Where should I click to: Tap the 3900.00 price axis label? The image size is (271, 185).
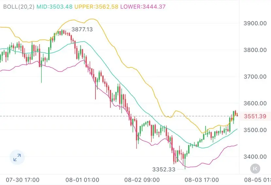pos(255,23)
